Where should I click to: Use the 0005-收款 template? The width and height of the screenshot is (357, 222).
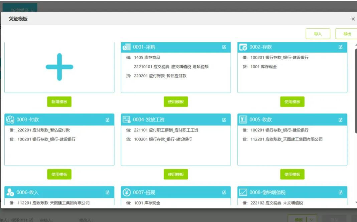pos(292,174)
